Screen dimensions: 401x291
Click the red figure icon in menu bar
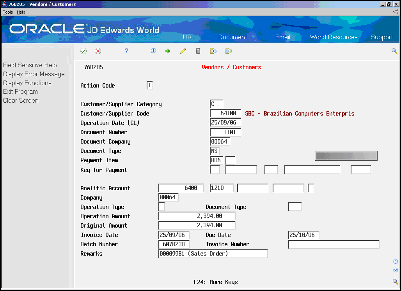[396, 12]
